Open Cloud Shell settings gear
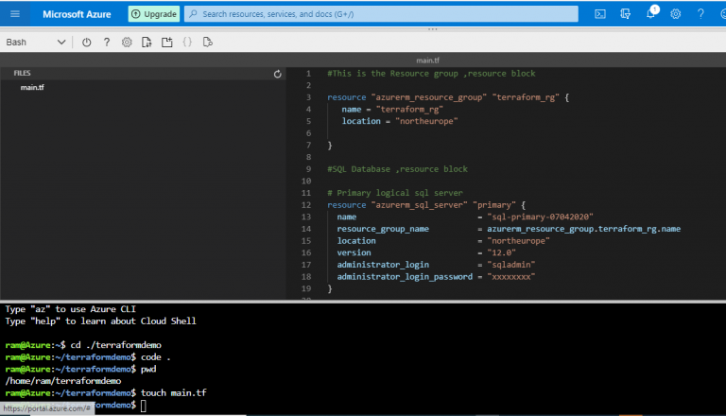The width and height of the screenshot is (726, 416). click(x=127, y=43)
